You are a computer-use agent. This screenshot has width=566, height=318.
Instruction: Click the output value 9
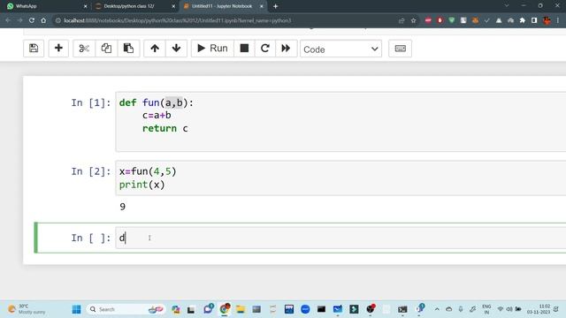click(122, 207)
